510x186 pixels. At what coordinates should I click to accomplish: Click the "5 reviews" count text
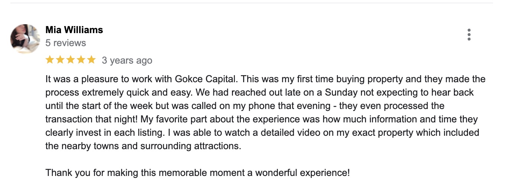[x=65, y=43]
